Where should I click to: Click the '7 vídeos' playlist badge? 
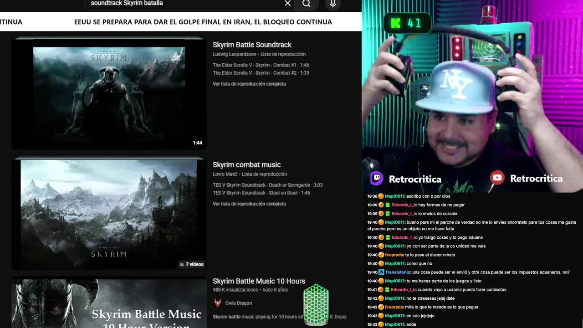tap(191, 264)
